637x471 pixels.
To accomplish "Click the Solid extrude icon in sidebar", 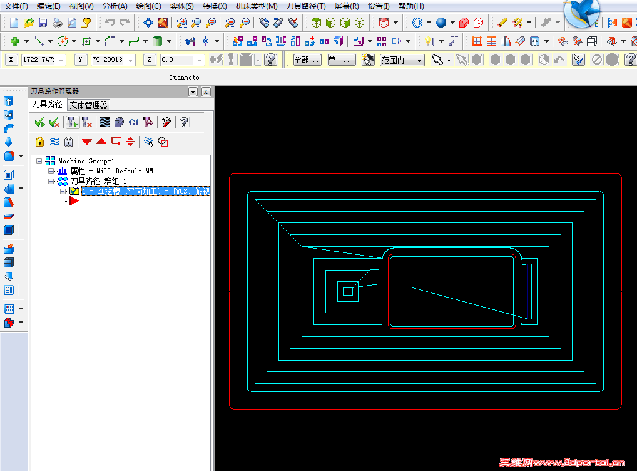I will (9, 101).
